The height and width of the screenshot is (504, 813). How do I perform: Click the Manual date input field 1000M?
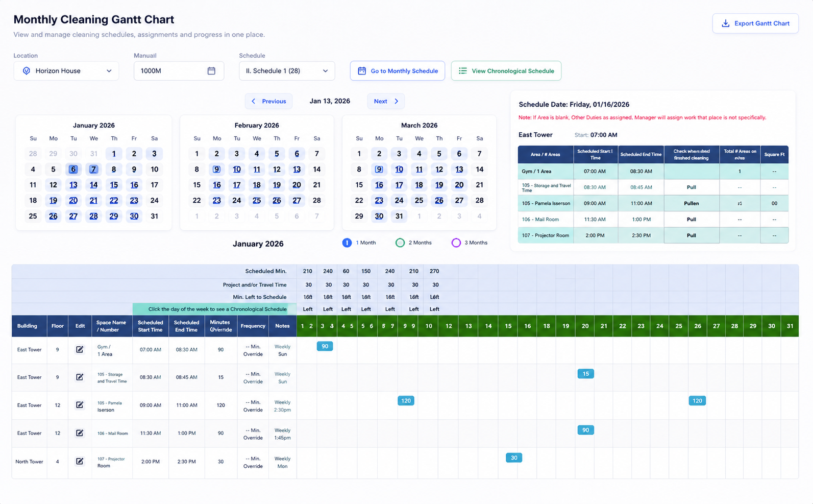(x=179, y=71)
